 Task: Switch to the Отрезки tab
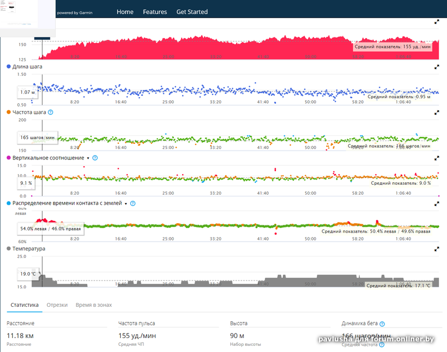[x=57, y=305]
